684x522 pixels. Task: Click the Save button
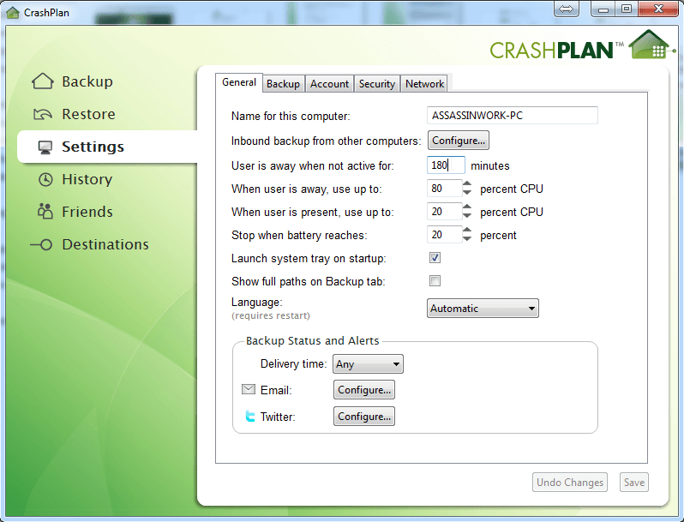coord(633,483)
